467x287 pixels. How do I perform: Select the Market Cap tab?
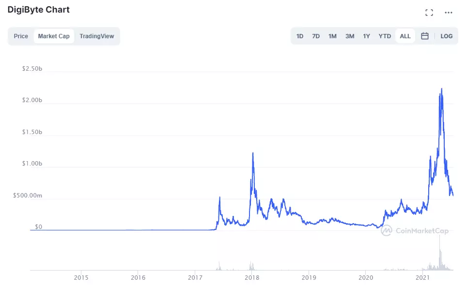54,36
